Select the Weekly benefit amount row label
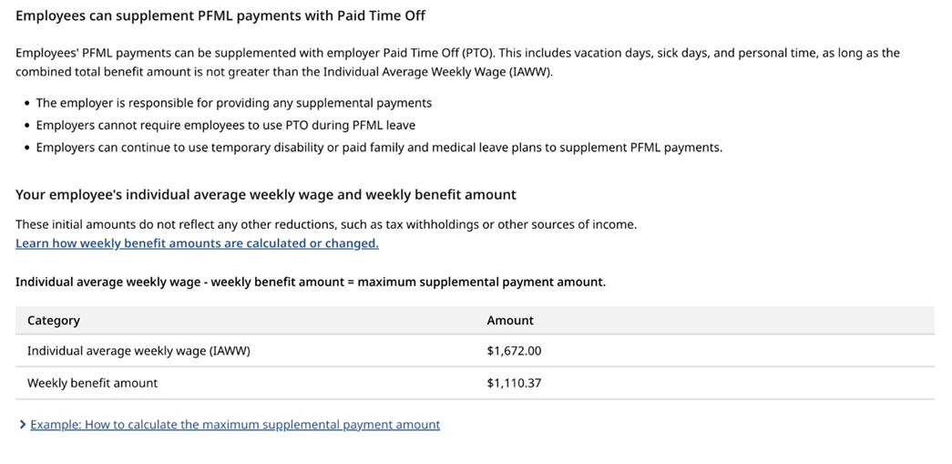952x464 pixels. coord(92,383)
